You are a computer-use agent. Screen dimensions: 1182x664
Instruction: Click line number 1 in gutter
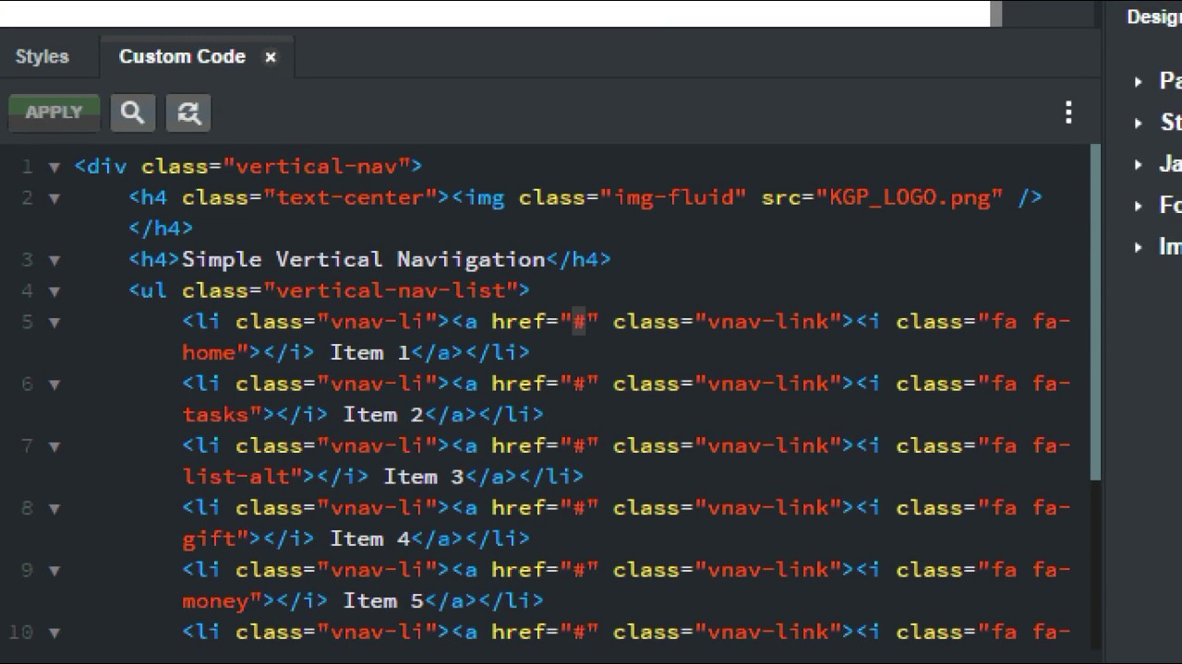(x=27, y=167)
